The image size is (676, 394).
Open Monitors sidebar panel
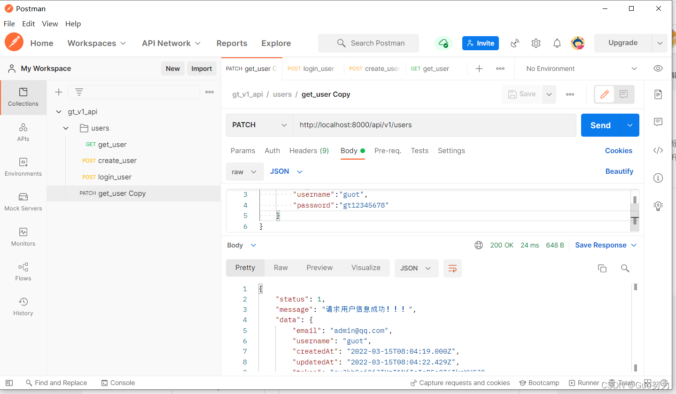click(x=23, y=237)
